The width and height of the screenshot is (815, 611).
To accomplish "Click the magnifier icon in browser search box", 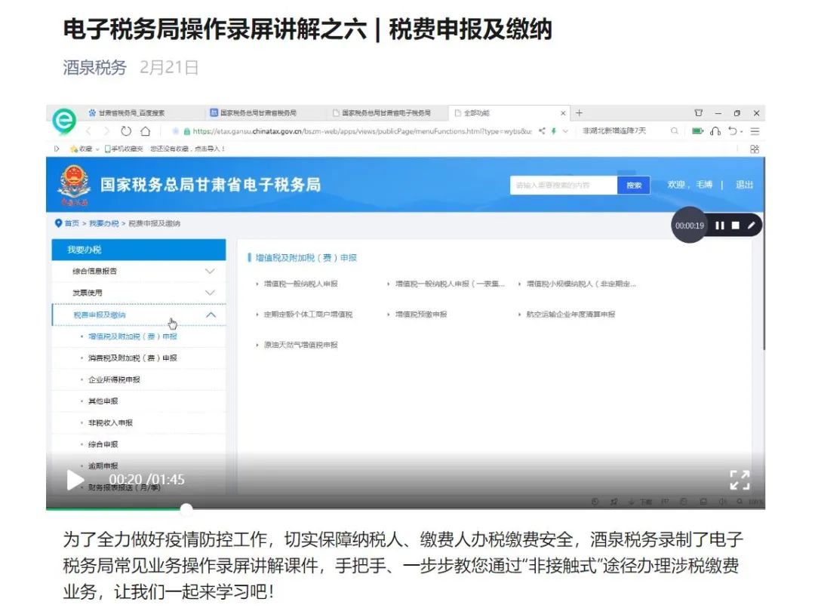I will (674, 131).
